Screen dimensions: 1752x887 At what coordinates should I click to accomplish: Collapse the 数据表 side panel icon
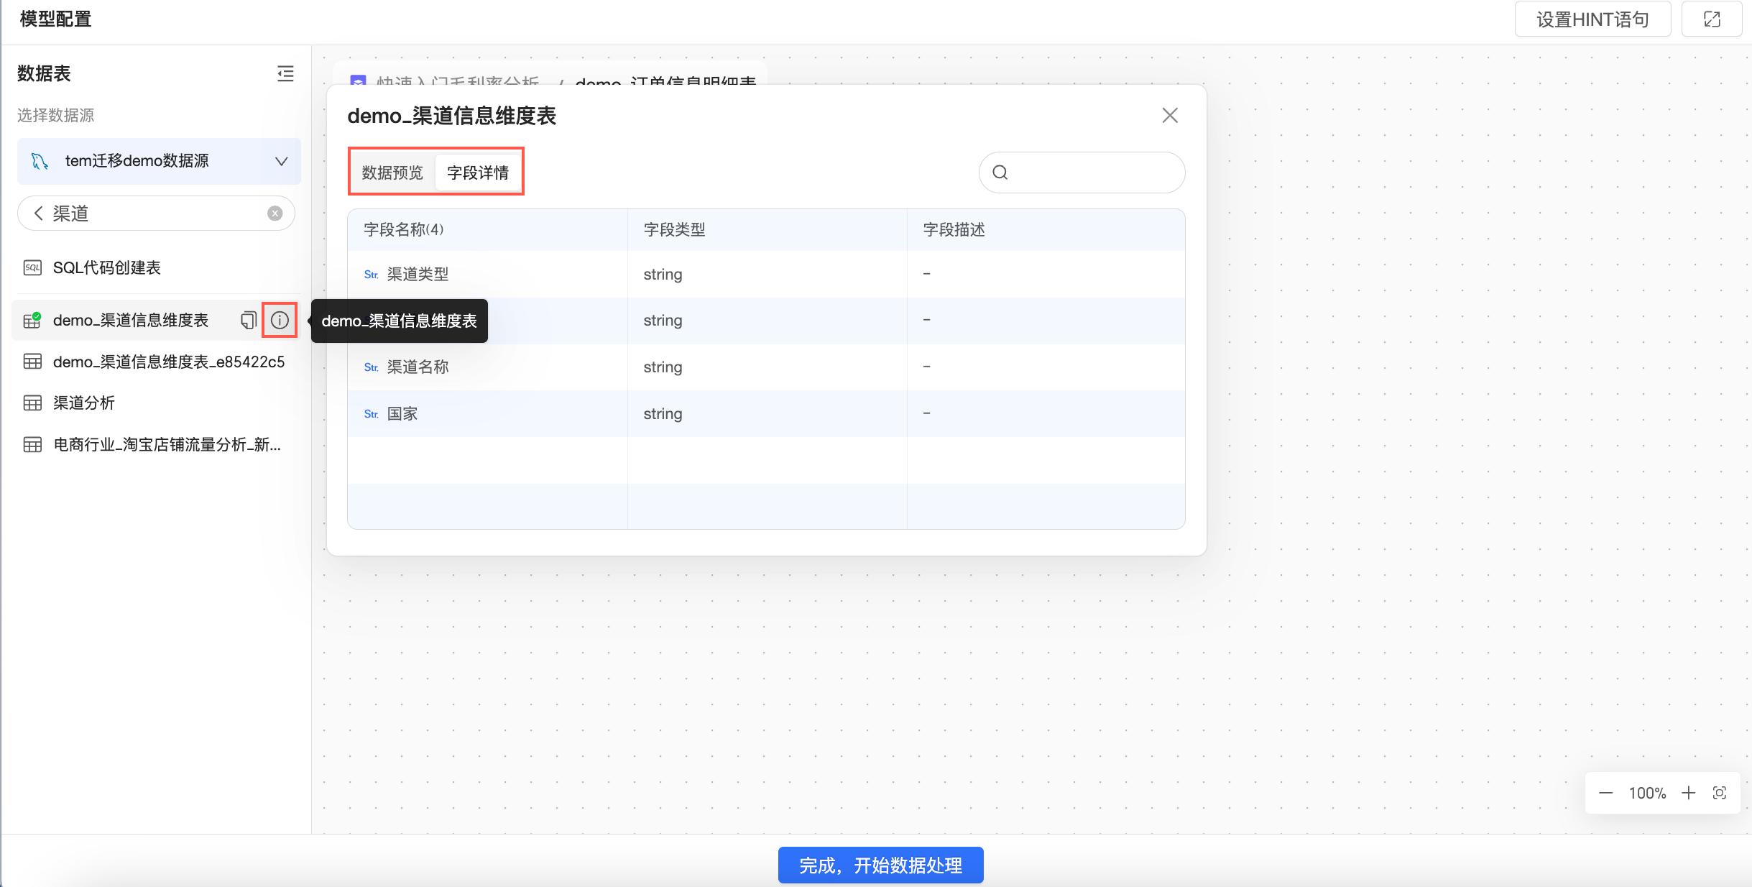(285, 73)
